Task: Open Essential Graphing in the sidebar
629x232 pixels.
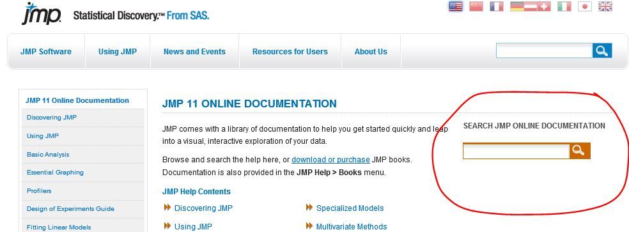Action: [x=55, y=173]
